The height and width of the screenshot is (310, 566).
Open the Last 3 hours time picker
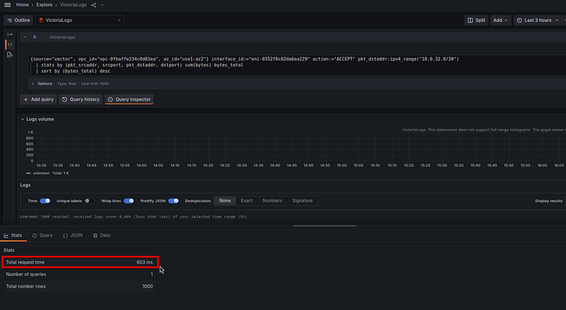click(538, 20)
